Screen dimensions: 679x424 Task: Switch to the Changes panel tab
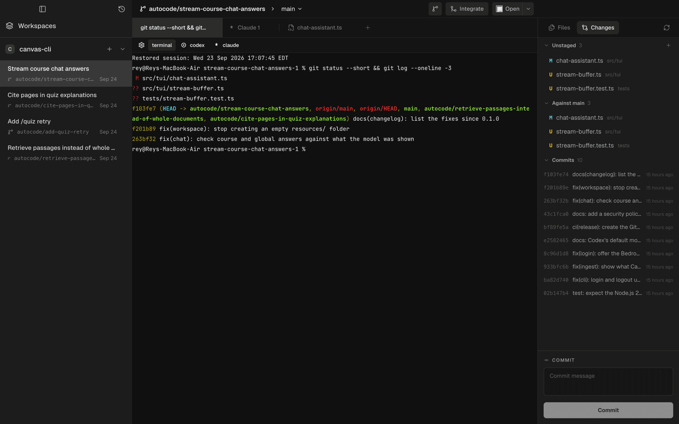tap(598, 28)
